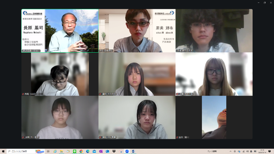Open the Zoom icon in the taskbar
Viewport: 274px width, 154px height.
tap(127, 152)
